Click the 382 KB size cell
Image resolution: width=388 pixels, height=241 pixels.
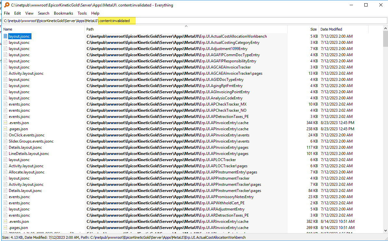(x=312, y=222)
